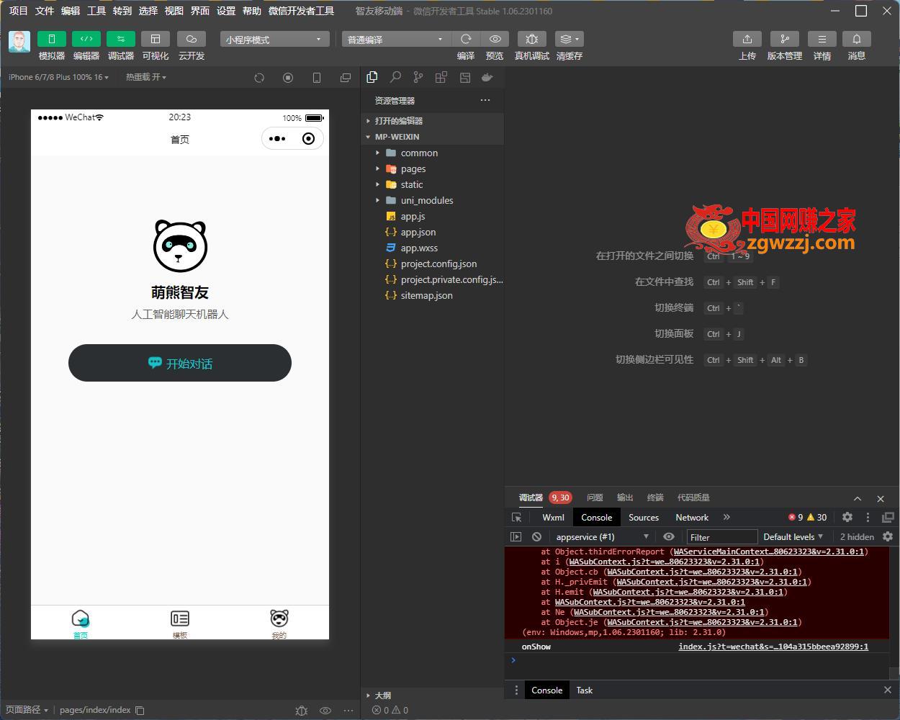Open the 热重载 开 hot reload dropdown
The height and width of the screenshot is (720, 900).
146,77
